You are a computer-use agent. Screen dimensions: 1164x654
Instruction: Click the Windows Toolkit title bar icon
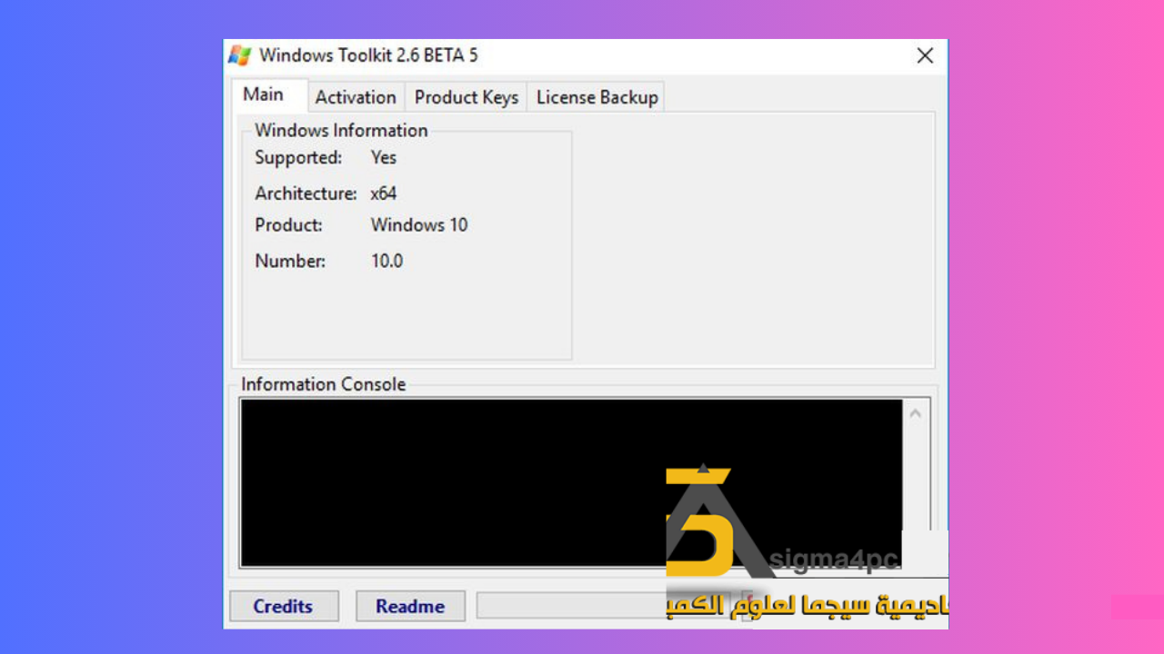tap(240, 55)
